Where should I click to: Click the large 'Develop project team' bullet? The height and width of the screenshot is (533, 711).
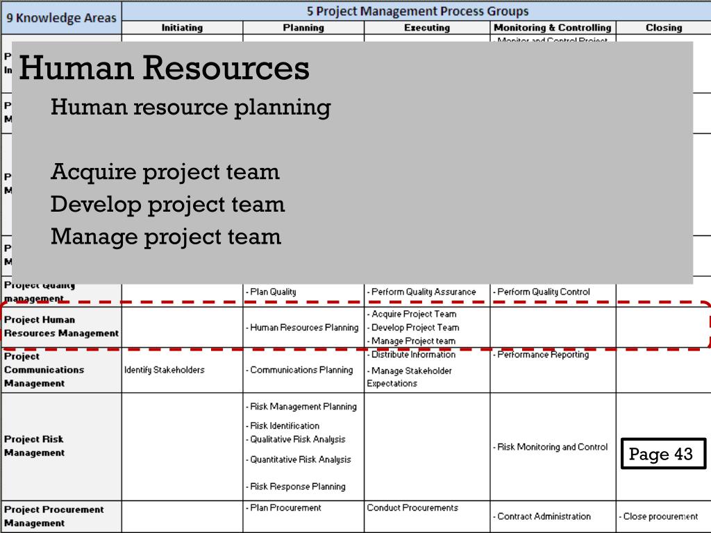point(168,205)
